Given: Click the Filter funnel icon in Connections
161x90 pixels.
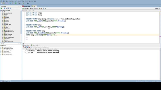Looking at the screenshot, I should [x=7, y=8].
